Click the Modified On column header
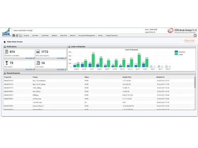Image resolution: width=198 pixels, height=148 pixels. [160, 77]
